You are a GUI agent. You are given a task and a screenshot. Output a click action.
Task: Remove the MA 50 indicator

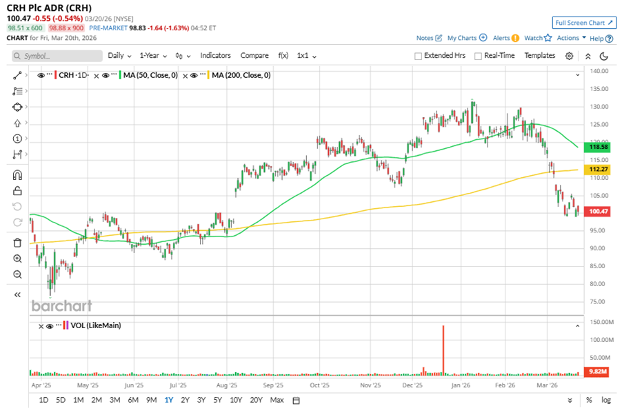coord(96,76)
